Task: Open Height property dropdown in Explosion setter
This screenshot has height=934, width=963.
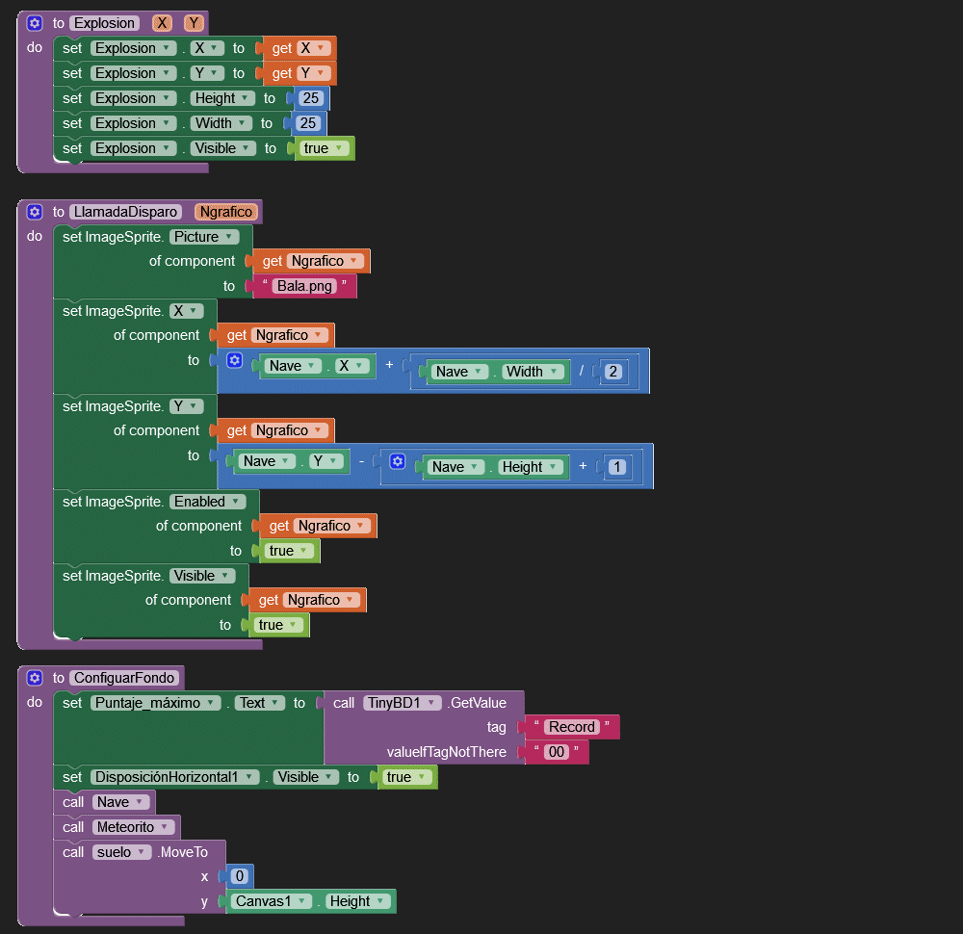Action: tap(221, 98)
